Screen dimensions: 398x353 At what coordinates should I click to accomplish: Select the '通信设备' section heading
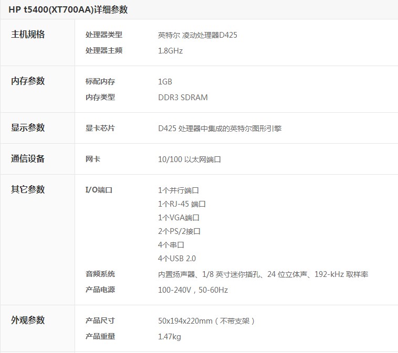pyautogui.click(x=28, y=158)
